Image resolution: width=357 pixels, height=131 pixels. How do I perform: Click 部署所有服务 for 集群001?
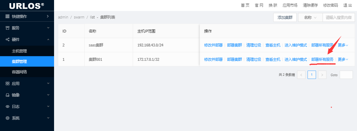pos(322,60)
